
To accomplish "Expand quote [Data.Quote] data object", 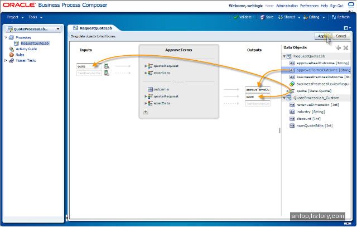I will click(x=287, y=91).
